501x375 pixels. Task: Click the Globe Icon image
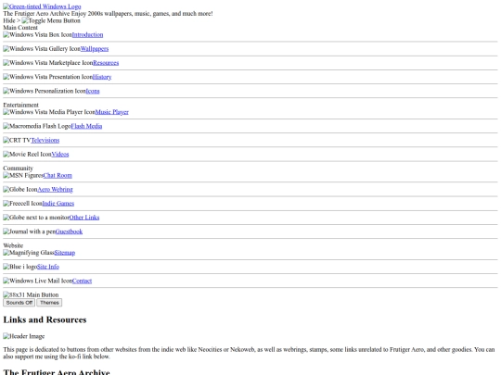tap(20, 190)
